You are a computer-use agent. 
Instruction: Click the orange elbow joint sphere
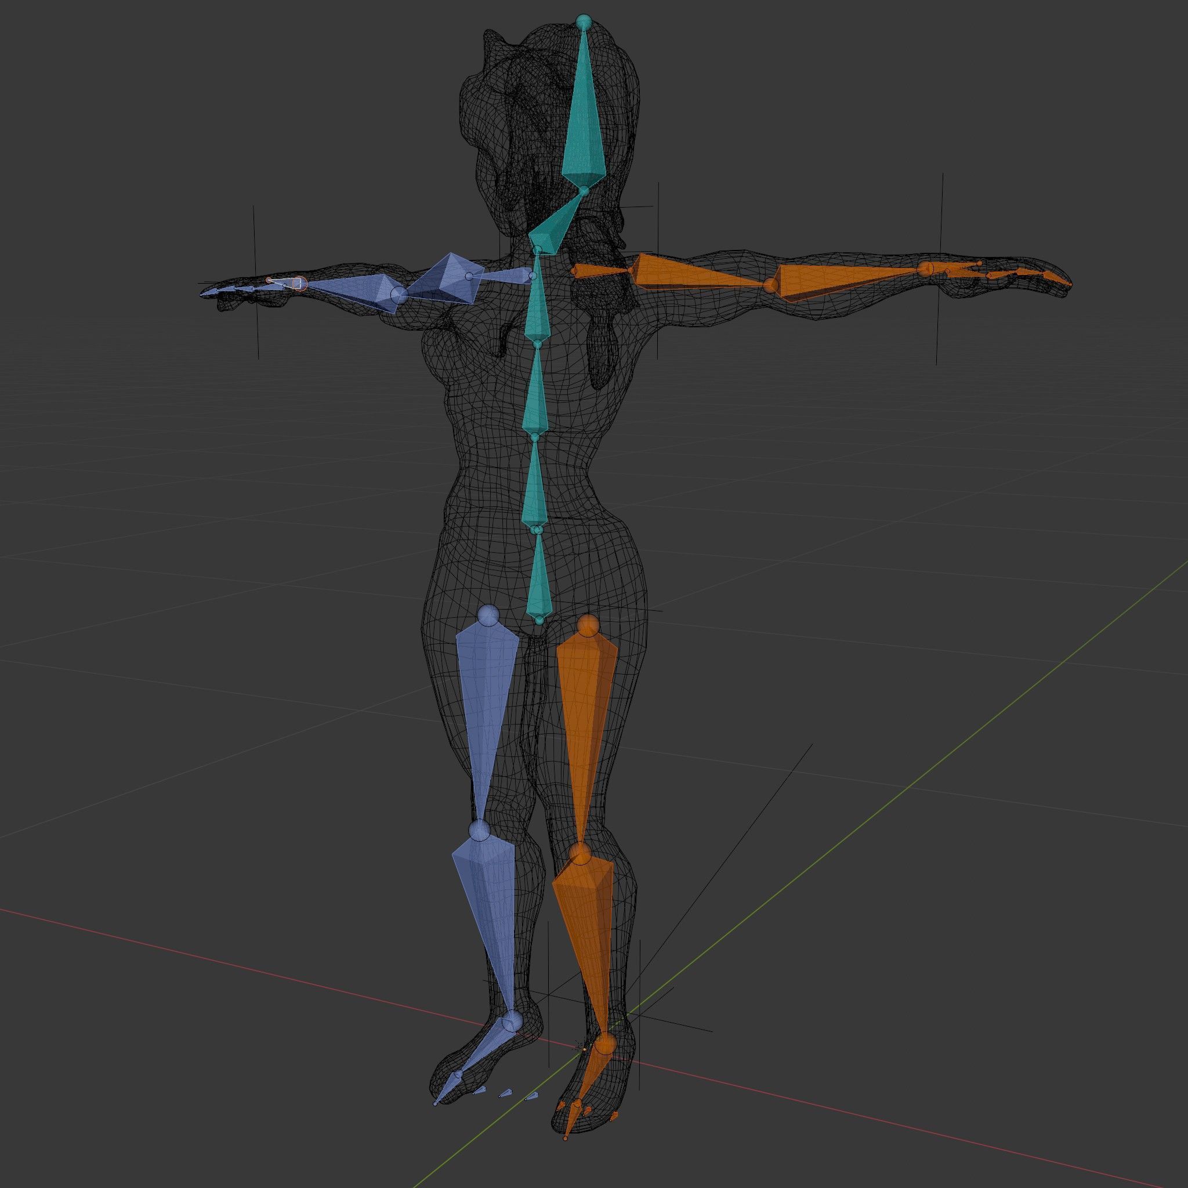tap(770, 285)
